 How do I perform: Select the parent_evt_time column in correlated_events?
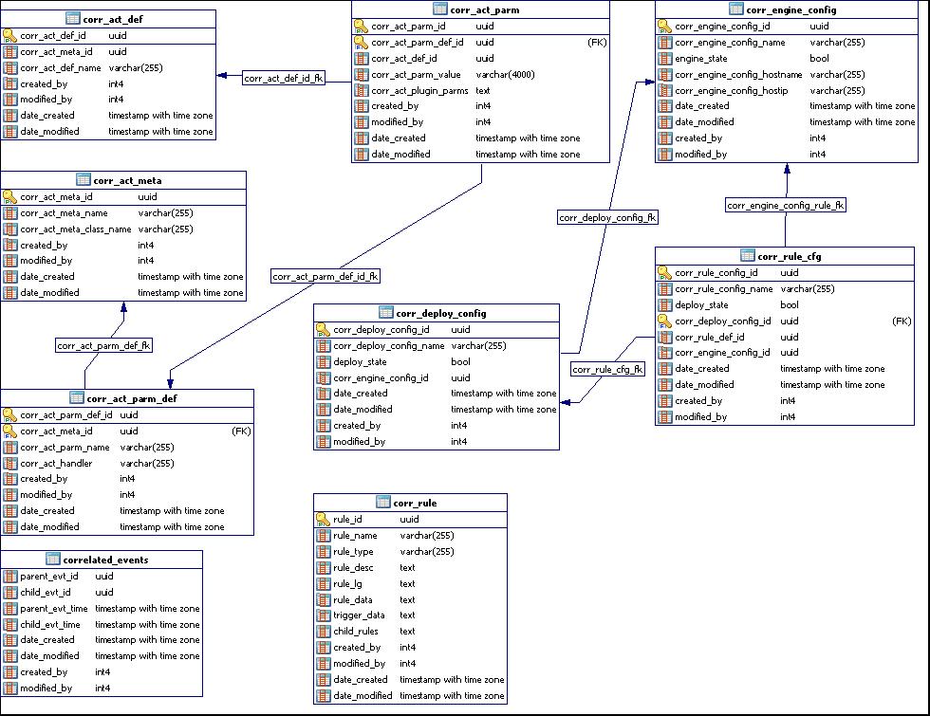pyautogui.click(x=54, y=608)
